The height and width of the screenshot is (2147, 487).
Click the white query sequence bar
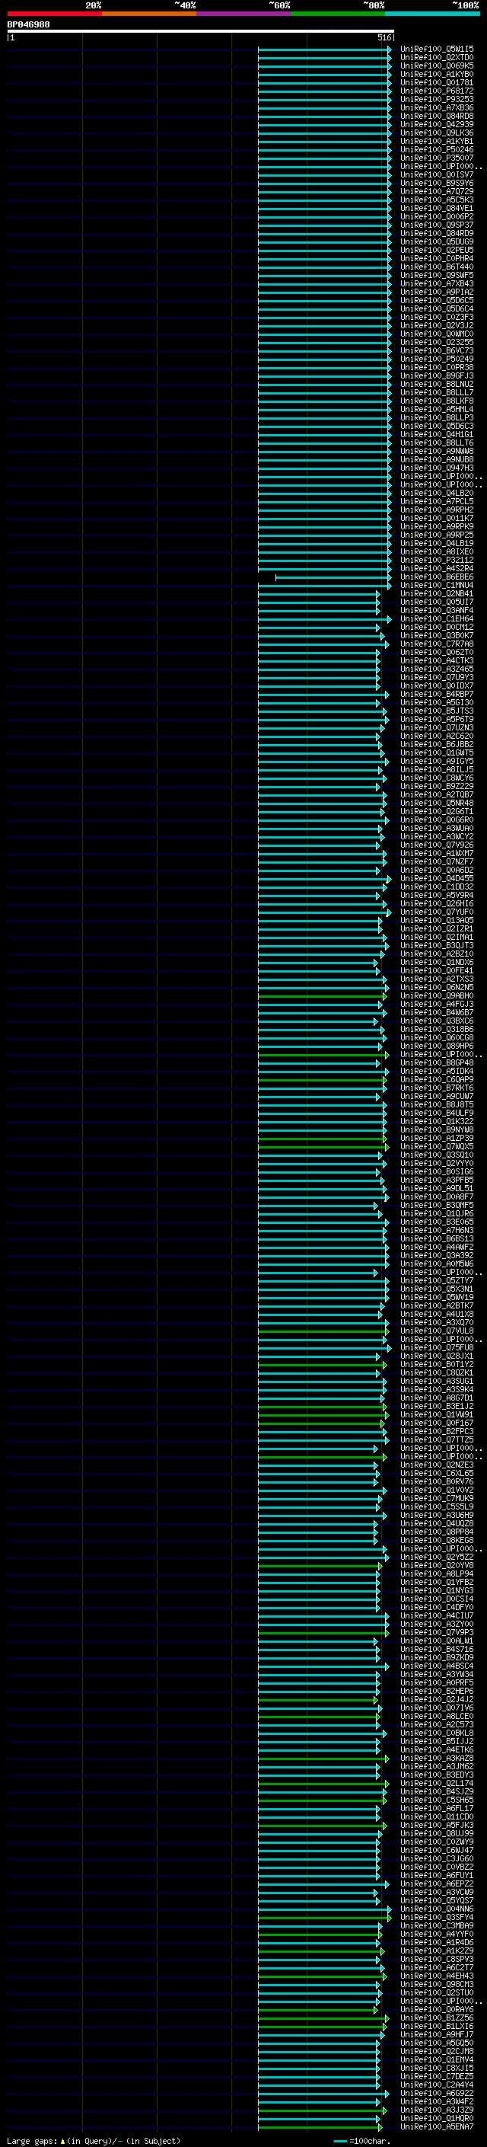pos(201,32)
